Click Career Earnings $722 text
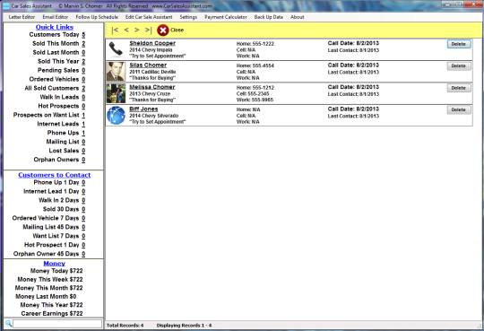 click(52, 313)
